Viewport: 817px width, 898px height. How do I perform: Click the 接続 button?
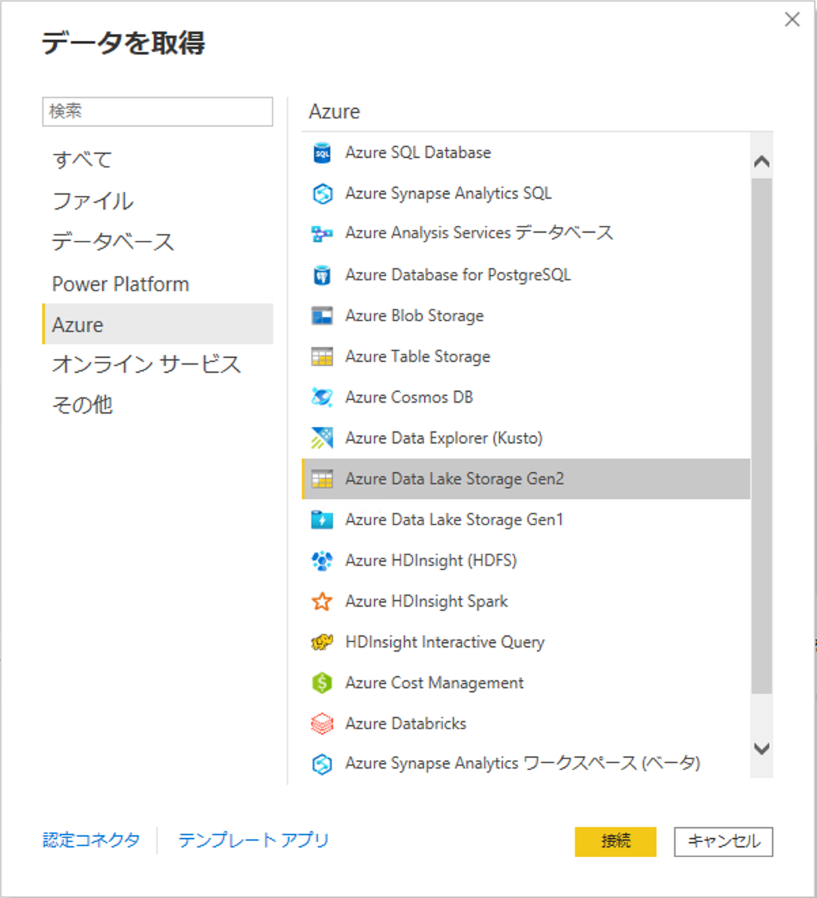[x=615, y=841]
